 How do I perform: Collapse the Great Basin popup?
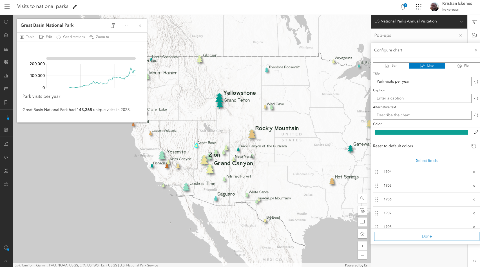point(126,25)
